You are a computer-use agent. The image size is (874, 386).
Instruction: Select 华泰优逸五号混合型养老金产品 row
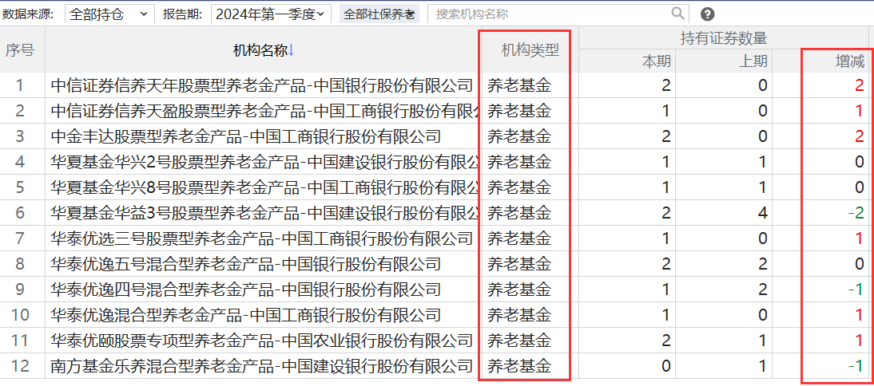(435, 264)
